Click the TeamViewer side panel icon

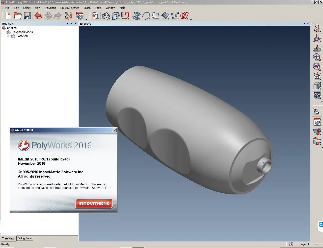pyautogui.click(x=321, y=225)
